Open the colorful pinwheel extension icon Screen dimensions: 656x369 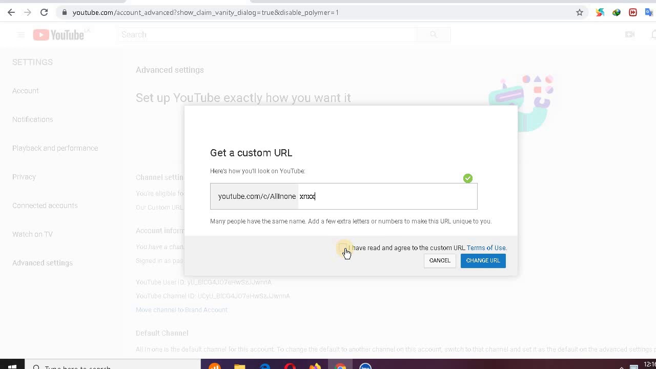[600, 12]
